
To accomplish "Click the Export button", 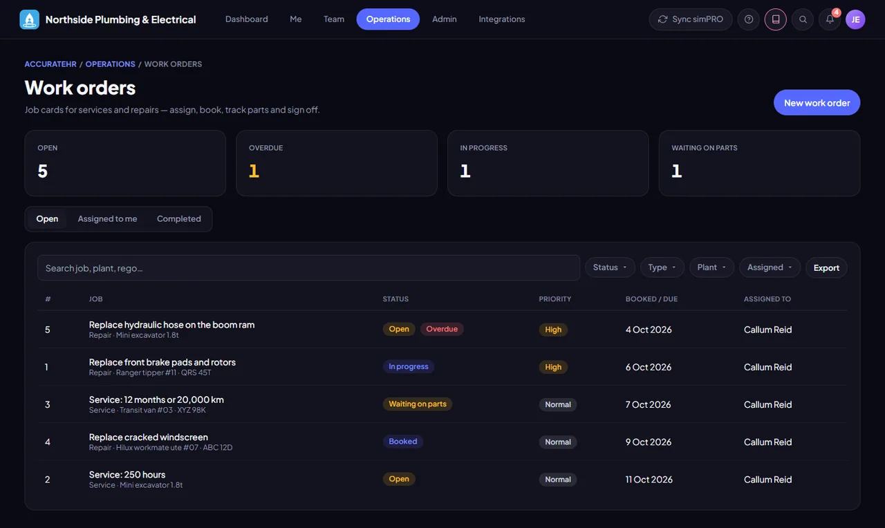I will [826, 267].
